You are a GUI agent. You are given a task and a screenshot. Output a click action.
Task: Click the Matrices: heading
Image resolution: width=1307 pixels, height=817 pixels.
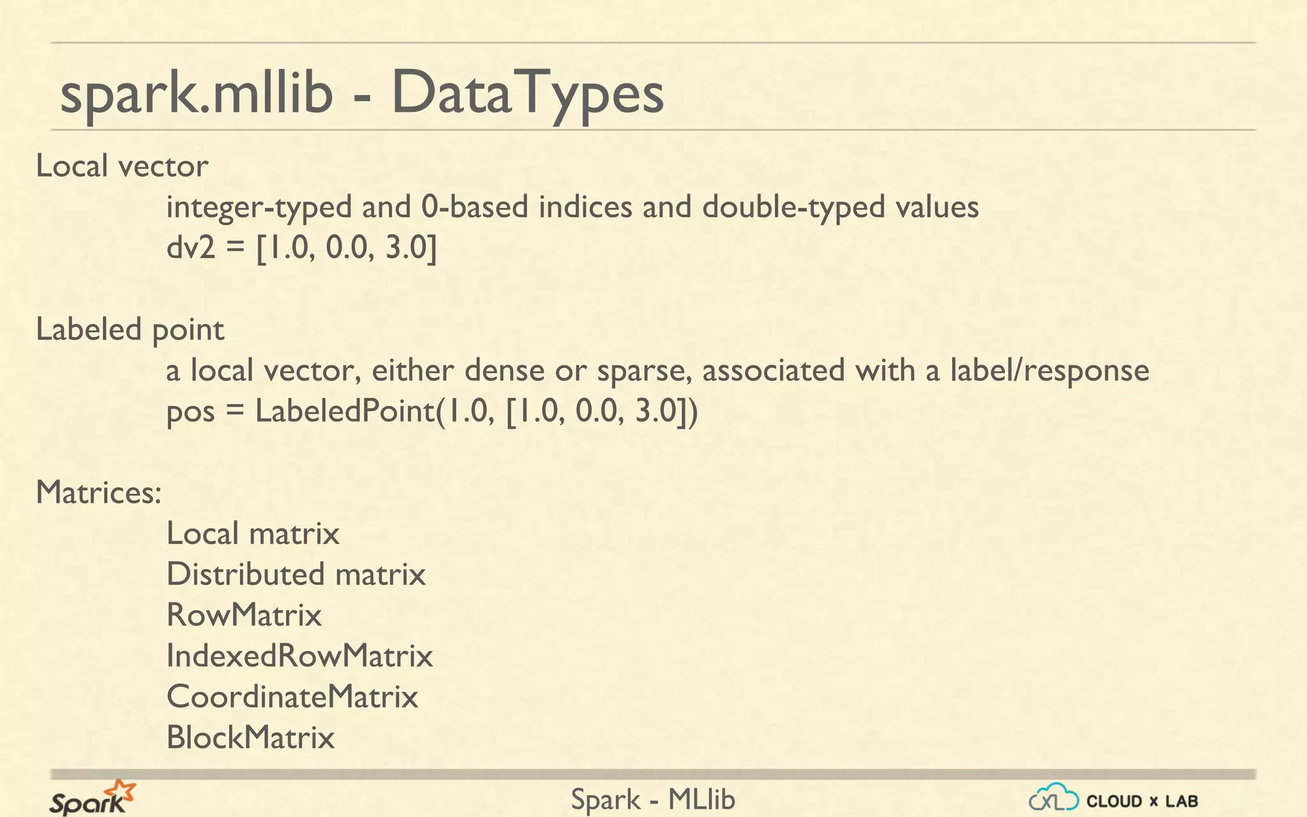point(99,493)
